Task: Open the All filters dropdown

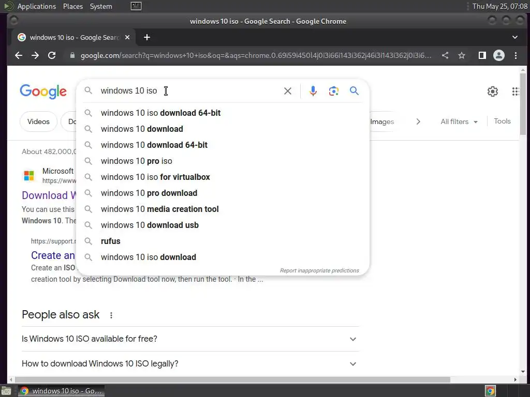Action: pyautogui.click(x=459, y=121)
